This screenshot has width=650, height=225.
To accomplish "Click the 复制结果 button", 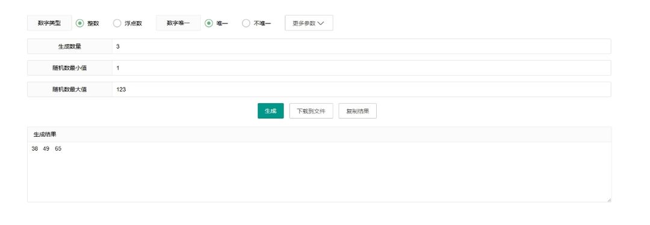I will click(x=357, y=111).
